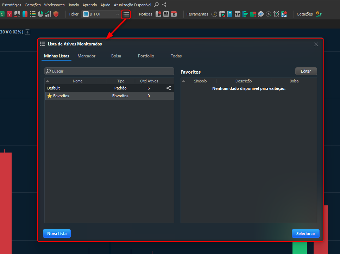340x254 pixels.
Task: Switch to the Bolsa tab
Action: pyautogui.click(x=116, y=56)
